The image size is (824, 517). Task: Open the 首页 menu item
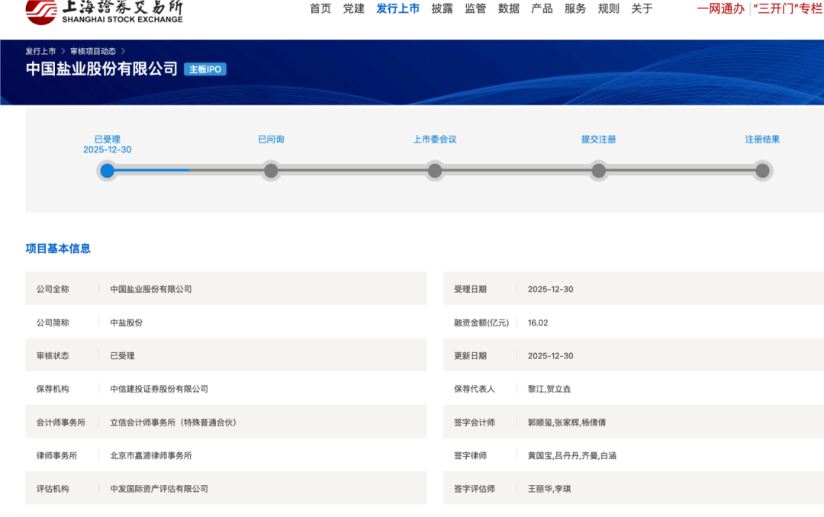point(320,8)
